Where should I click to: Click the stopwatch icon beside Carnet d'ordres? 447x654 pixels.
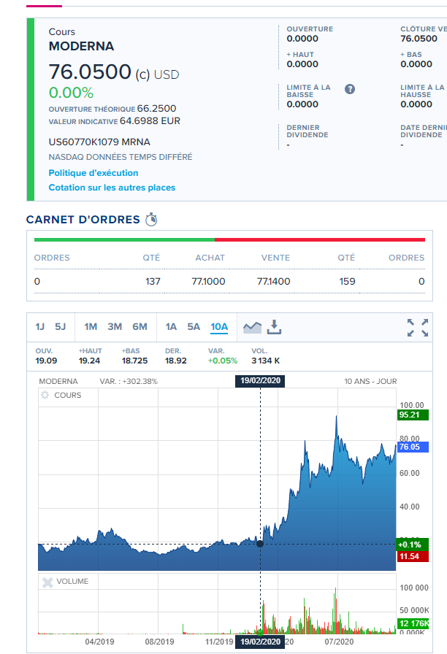point(151,220)
